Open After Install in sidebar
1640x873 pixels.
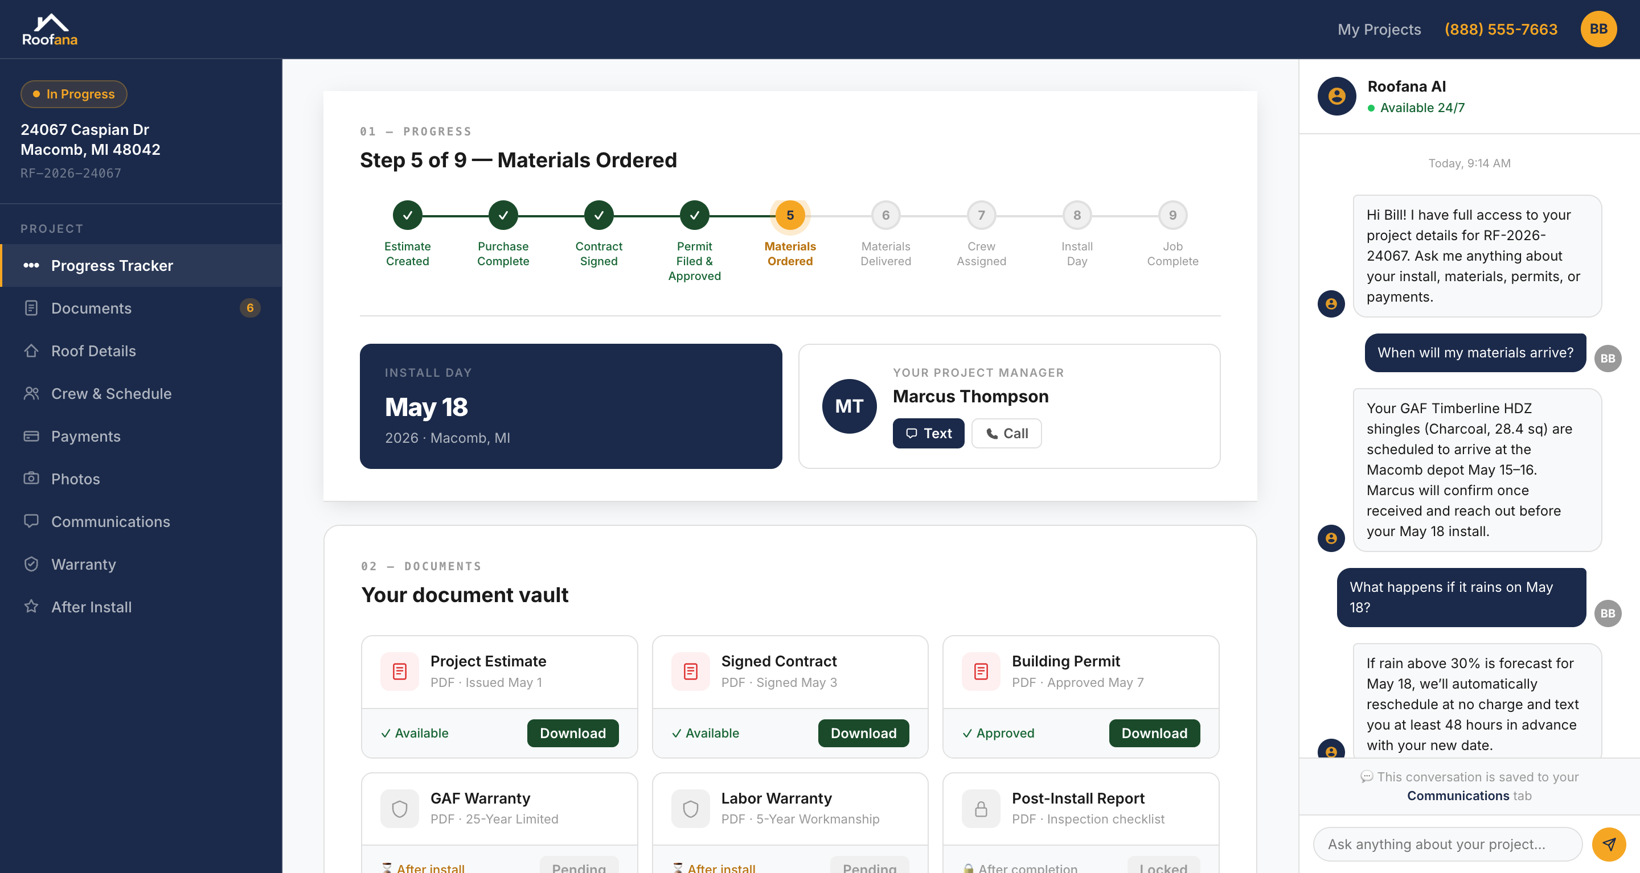141,607
